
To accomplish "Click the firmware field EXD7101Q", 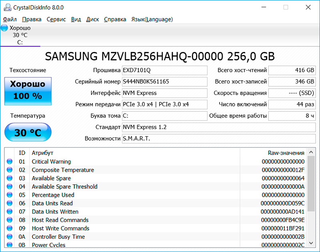I will [164, 71].
